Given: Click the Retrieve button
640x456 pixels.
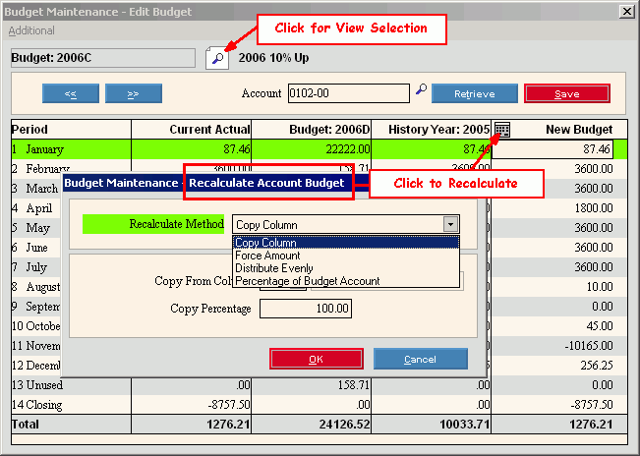Looking at the screenshot, I should click(475, 93).
